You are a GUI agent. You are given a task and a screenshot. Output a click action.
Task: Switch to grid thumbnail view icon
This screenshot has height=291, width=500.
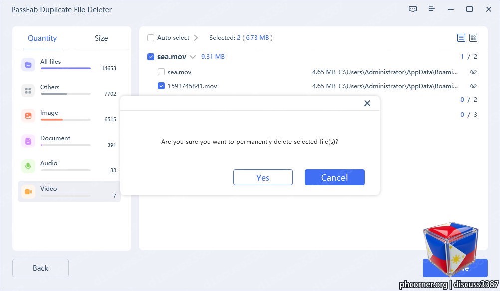pyautogui.click(x=473, y=38)
